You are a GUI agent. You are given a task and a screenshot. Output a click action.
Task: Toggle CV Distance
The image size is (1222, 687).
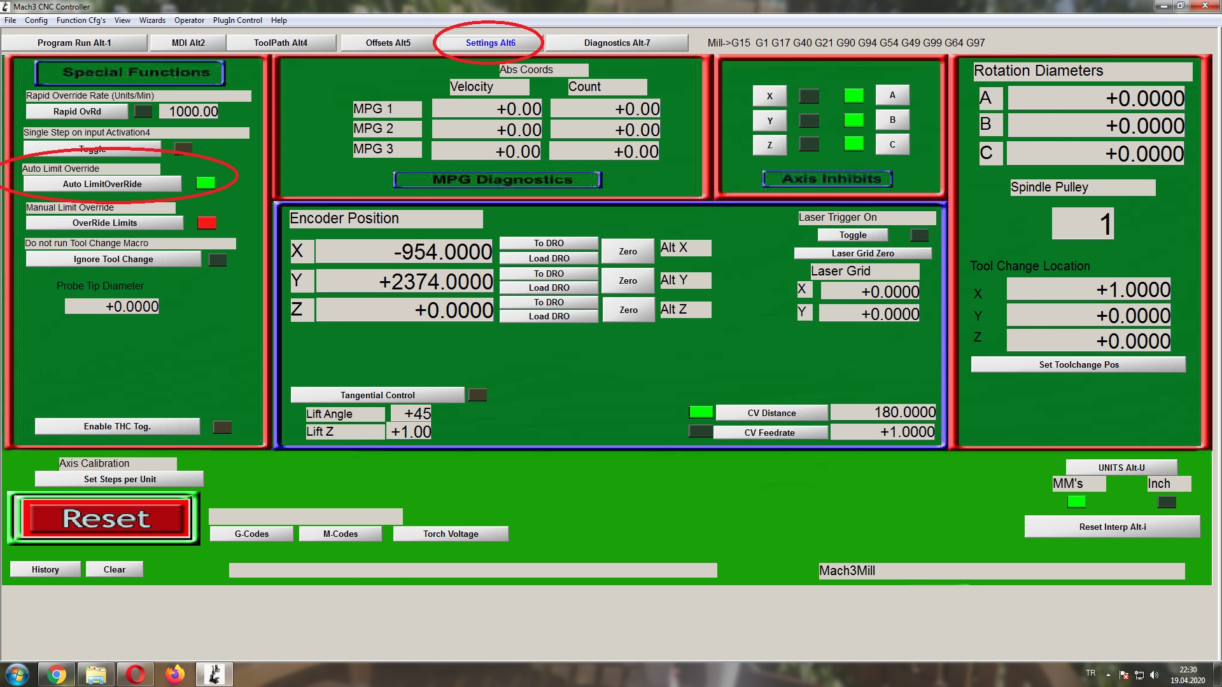tap(771, 413)
